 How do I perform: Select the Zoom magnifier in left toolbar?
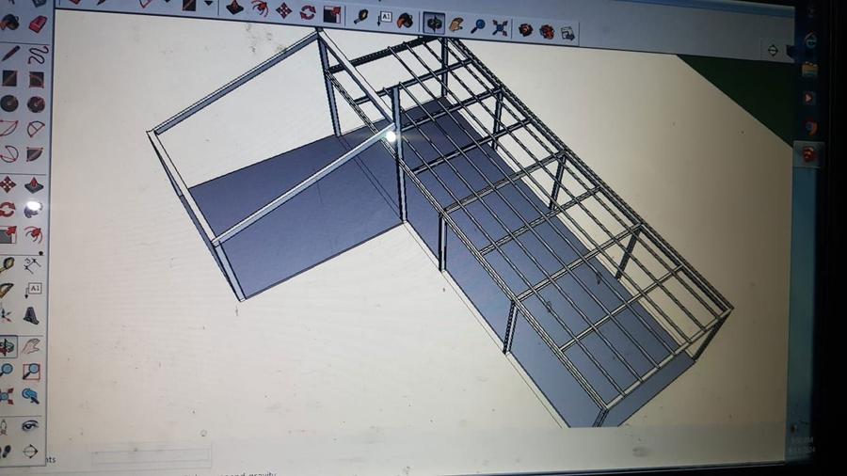[x=7, y=371]
